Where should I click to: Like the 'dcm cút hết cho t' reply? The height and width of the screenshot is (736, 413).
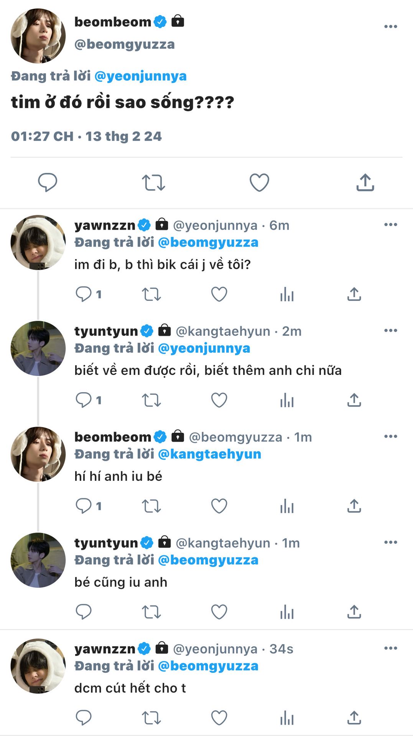click(x=219, y=718)
